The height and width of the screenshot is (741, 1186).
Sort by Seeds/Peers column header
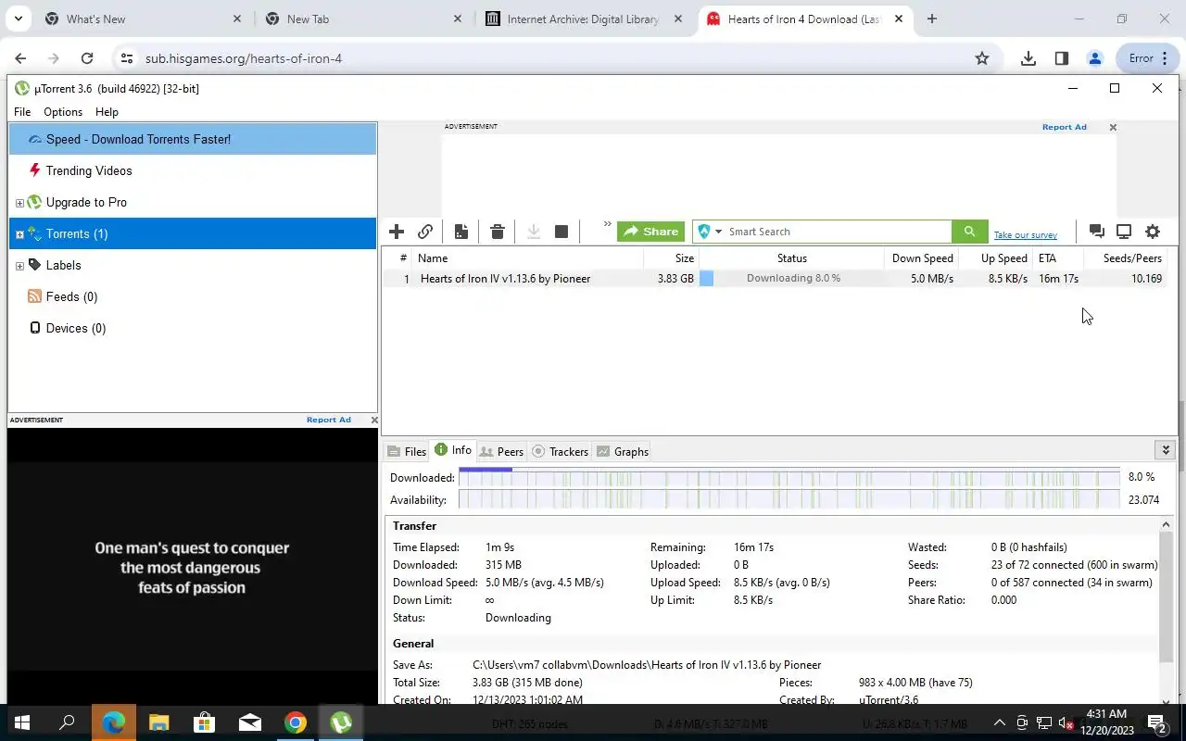tap(1126, 258)
